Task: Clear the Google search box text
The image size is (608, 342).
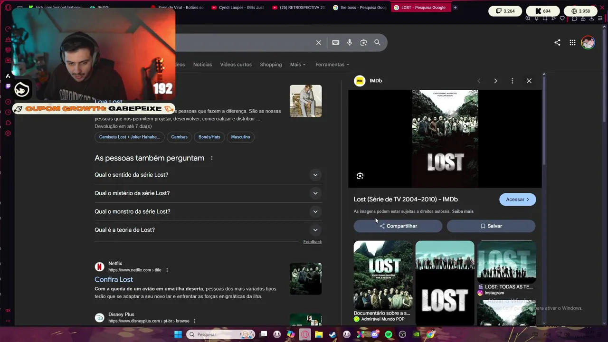Action: click(x=319, y=42)
